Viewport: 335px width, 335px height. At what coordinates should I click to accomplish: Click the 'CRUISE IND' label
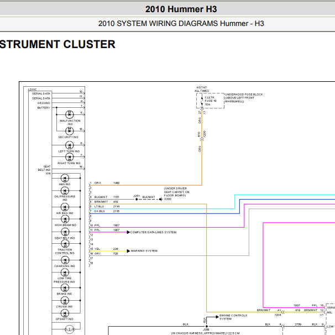pyautogui.click(x=64, y=306)
